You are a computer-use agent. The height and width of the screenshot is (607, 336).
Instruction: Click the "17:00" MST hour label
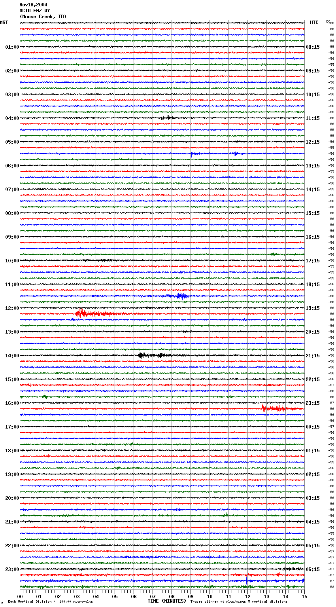point(12,427)
